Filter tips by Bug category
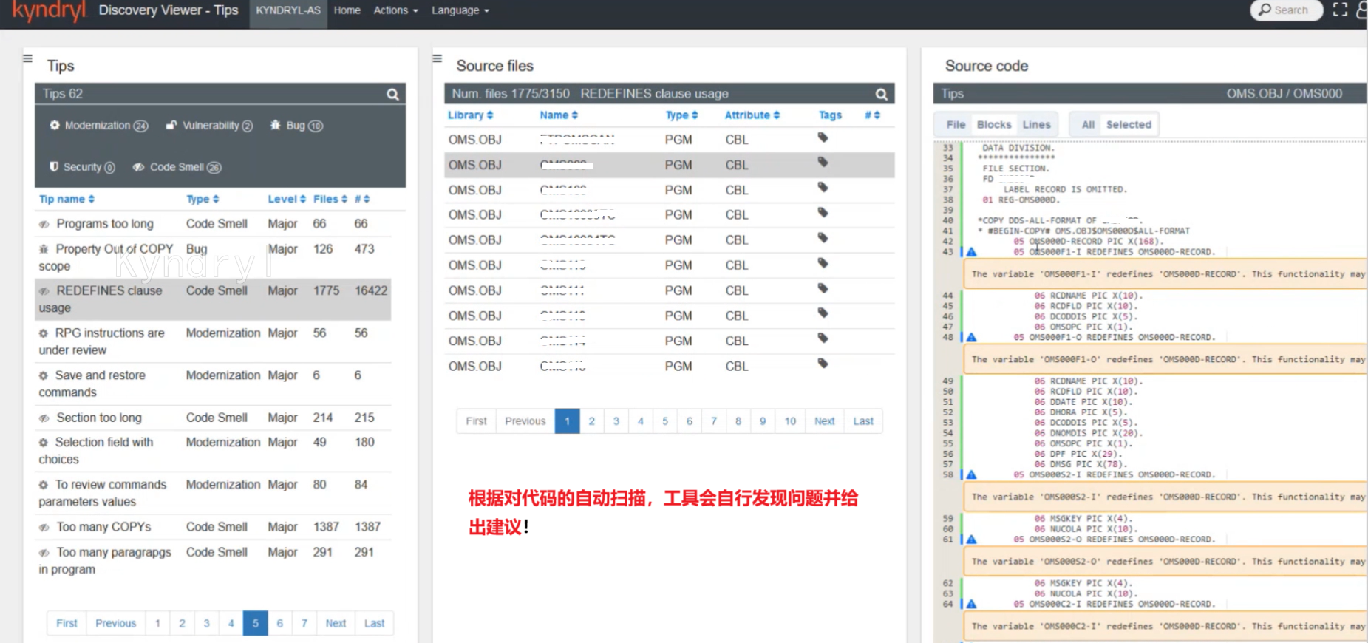This screenshot has width=1368, height=643. (296, 126)
